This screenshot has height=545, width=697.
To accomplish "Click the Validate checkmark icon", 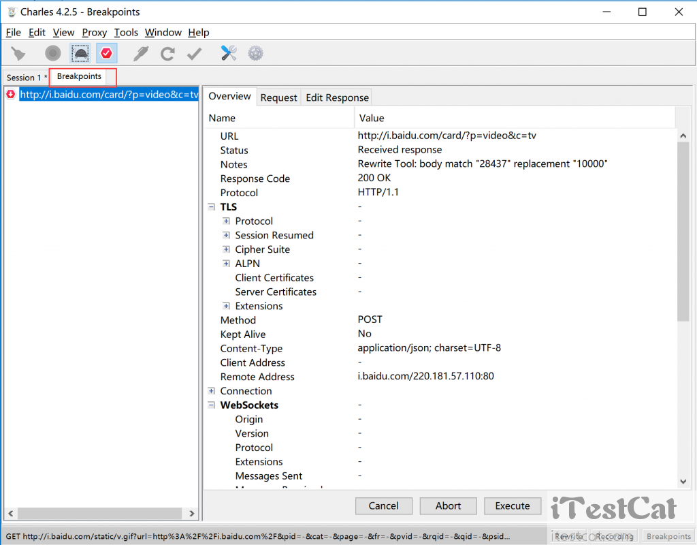I will click(x=194, y=54).
